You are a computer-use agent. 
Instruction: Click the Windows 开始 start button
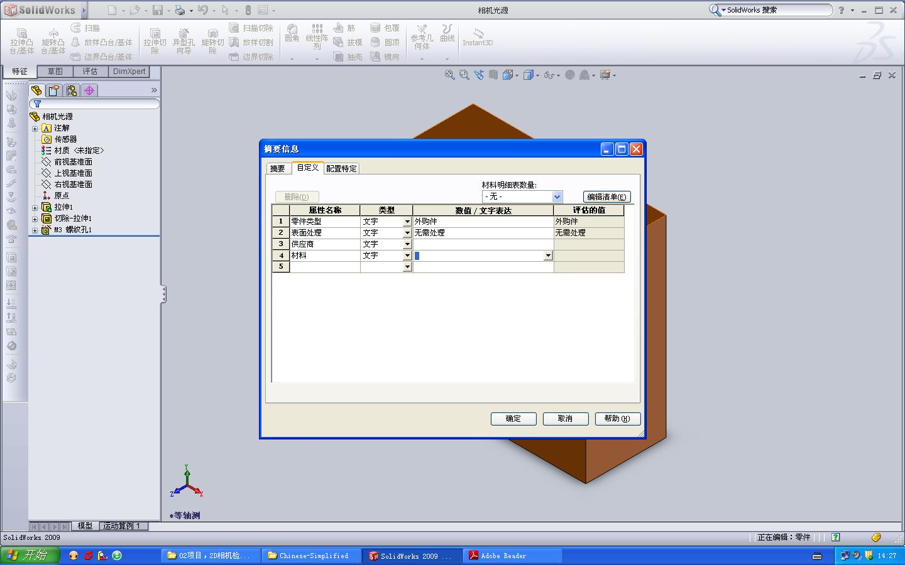(x=30, y=556)
